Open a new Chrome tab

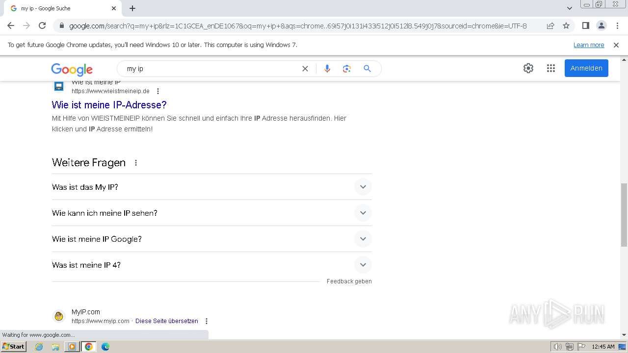click(132, 8)
